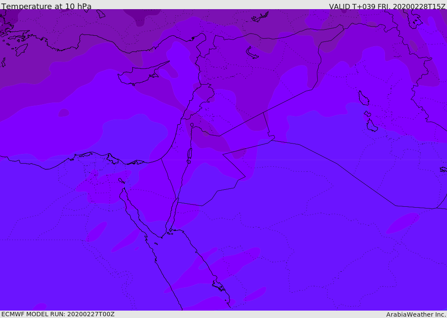The image size is (447, 318).
Task: Click the large lake northeast of Cyprus
Action: click(252, 52)
